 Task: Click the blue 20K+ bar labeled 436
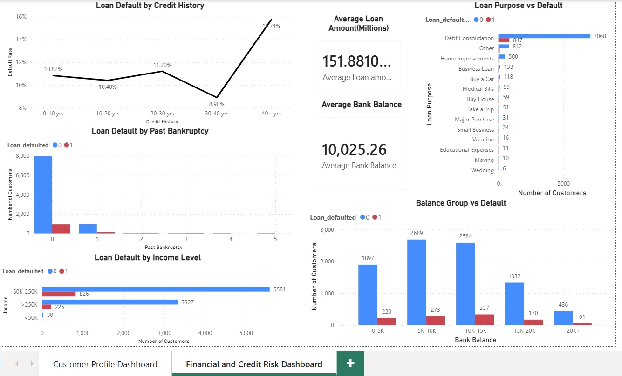(x=563, y=318)
